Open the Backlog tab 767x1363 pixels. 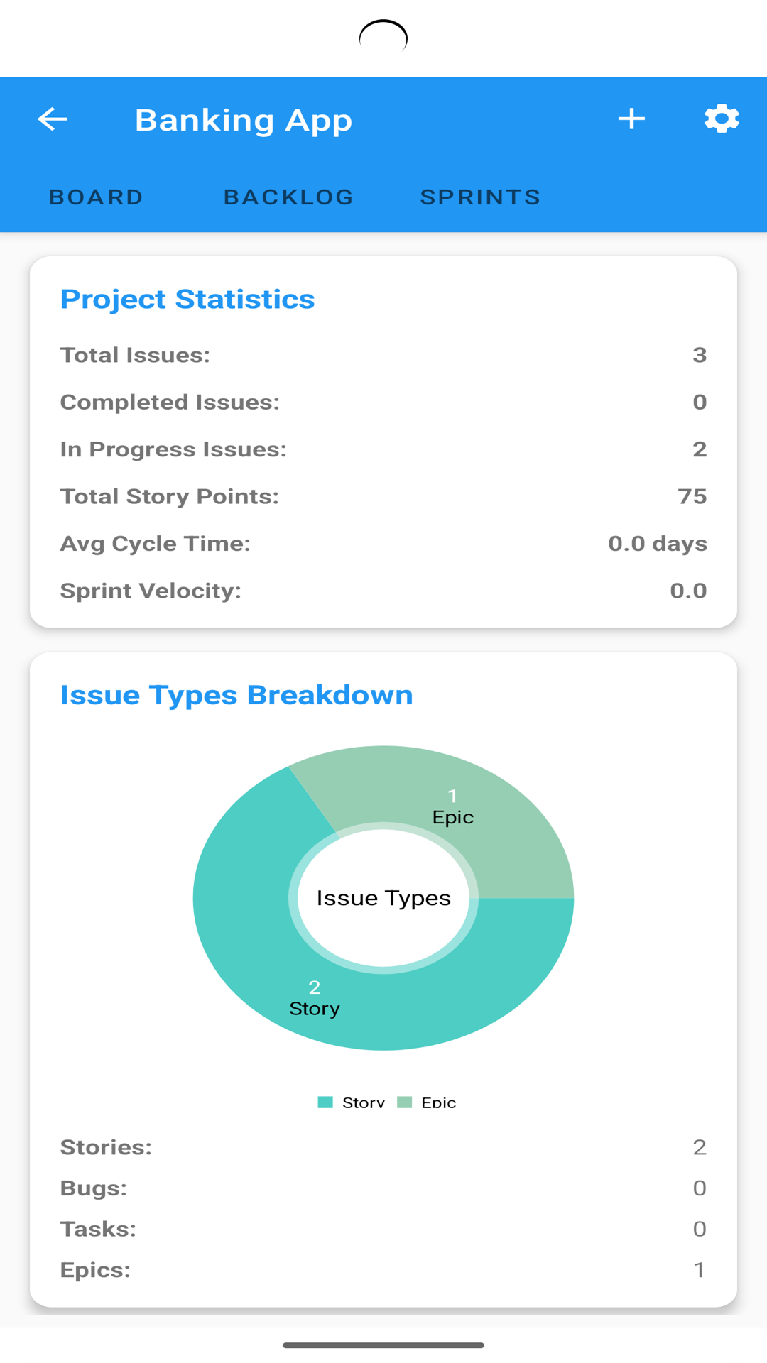pyautogui.click(x=288, y=197)
